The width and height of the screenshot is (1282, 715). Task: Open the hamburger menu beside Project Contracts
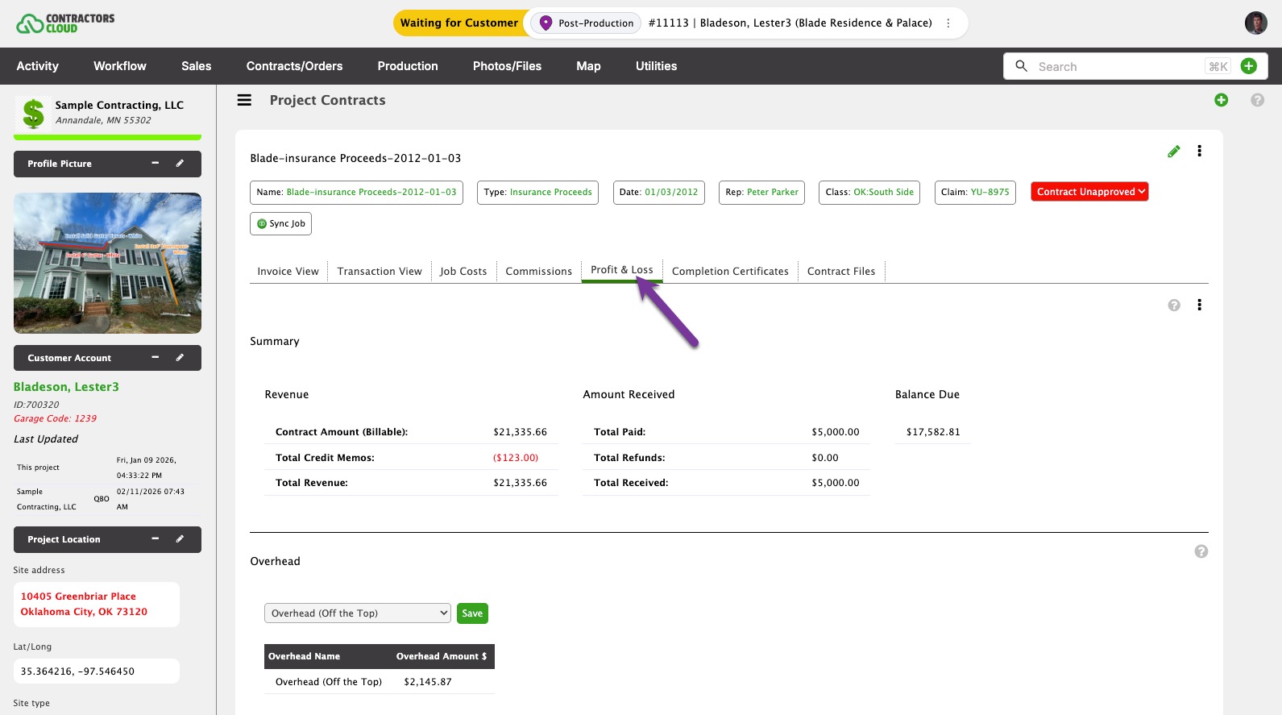244,100
